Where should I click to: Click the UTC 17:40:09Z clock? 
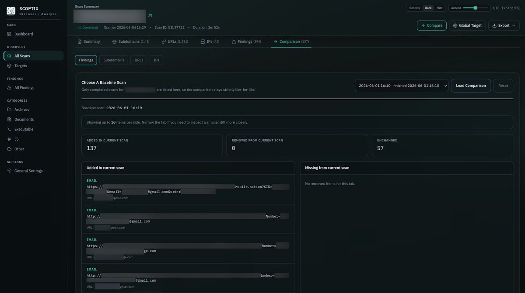[x=507, y=8]
